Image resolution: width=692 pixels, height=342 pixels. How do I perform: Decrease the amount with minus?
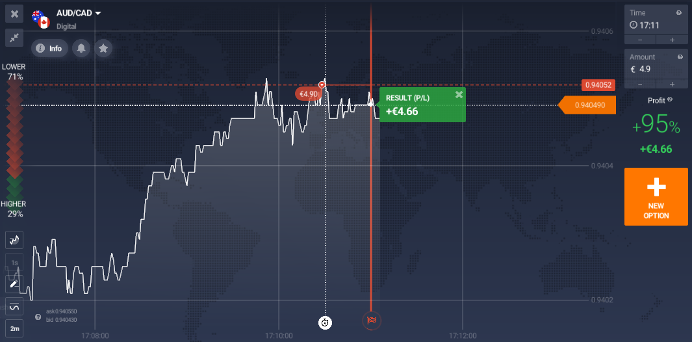click(640, 84)
